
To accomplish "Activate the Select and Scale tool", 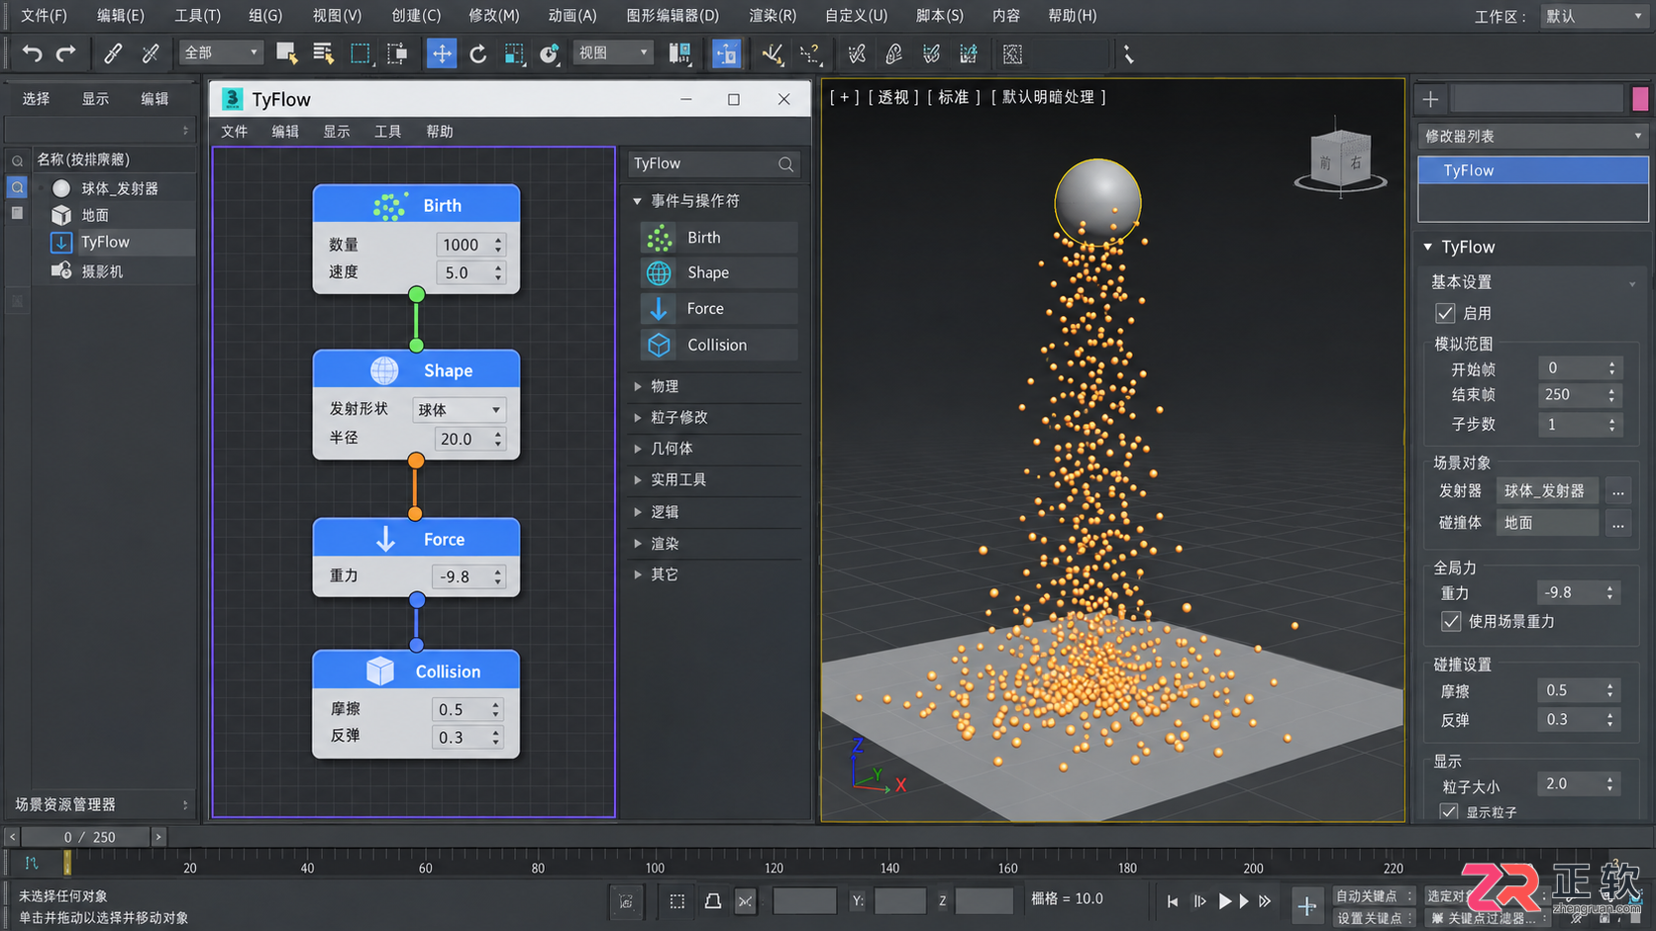I will tap(514, 53).
